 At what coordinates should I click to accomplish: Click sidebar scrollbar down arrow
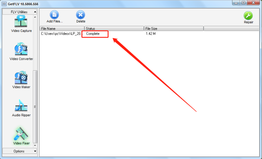35,145
